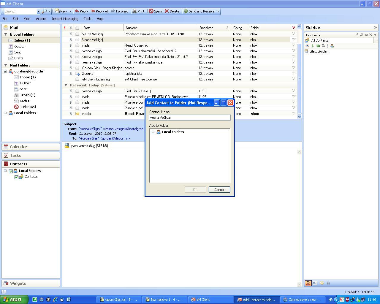This screenshot has height=304, width=380.
Task: Open the Instant Messaging menu
Action: point(65,19)
